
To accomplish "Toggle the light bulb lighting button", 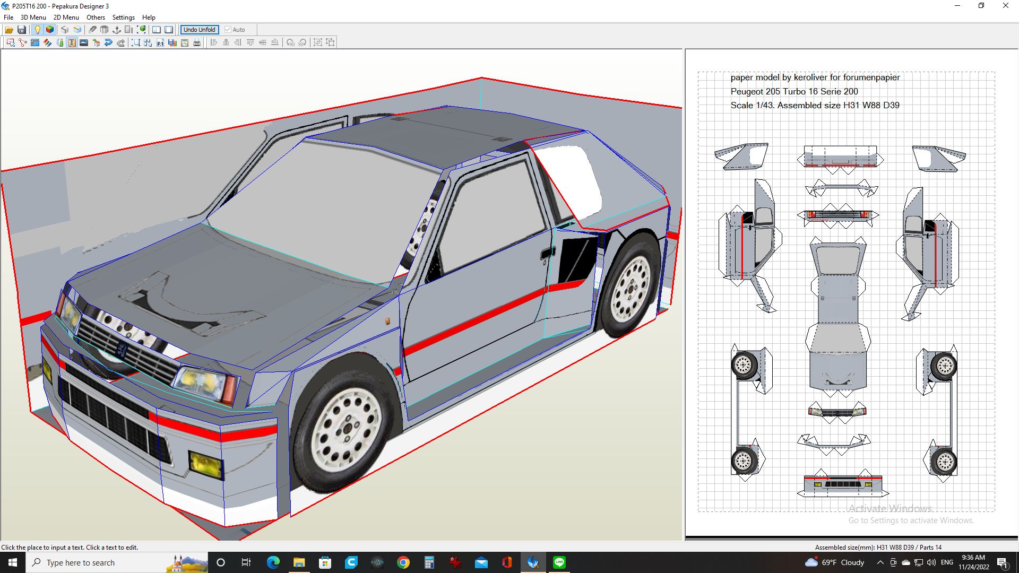I will (x=37, y=30).
